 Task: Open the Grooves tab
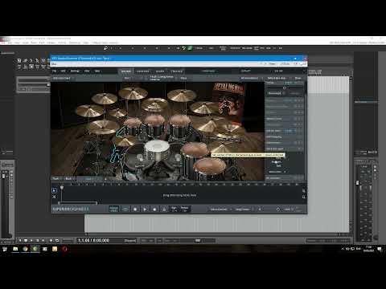[x=143, y=71]
